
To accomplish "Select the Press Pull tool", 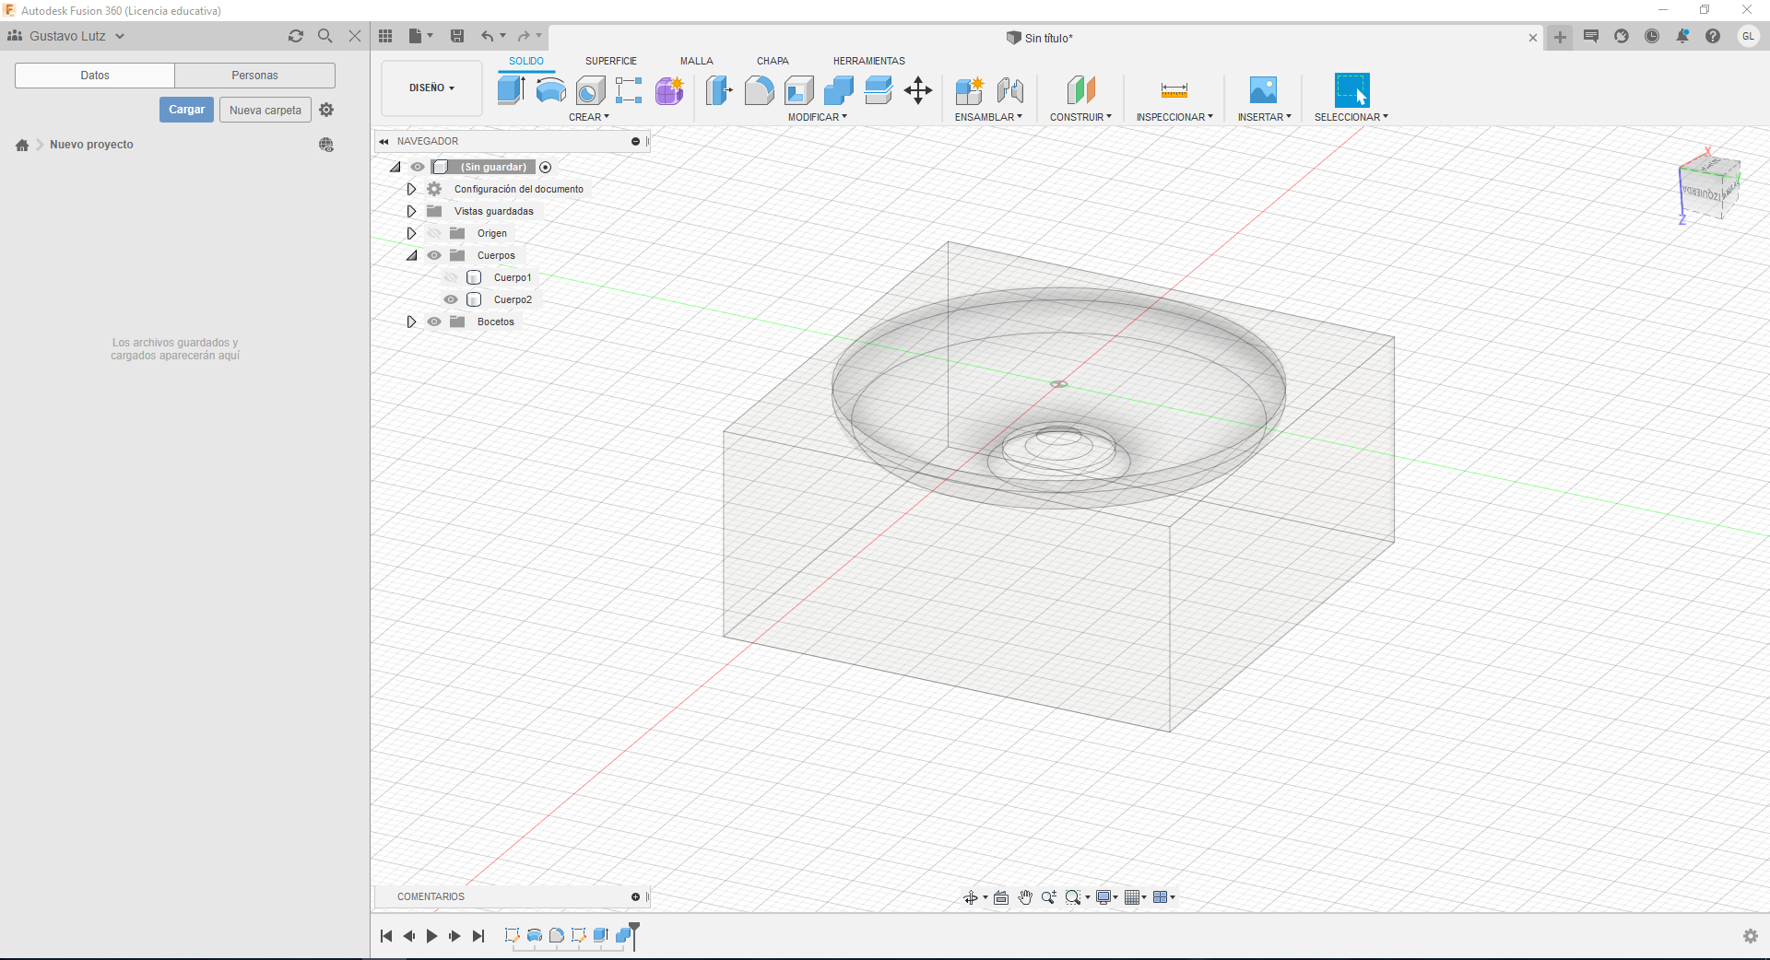I will point(719,90).
